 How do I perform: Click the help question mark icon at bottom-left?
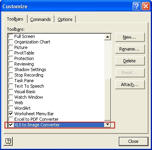[x=8, y=141]
